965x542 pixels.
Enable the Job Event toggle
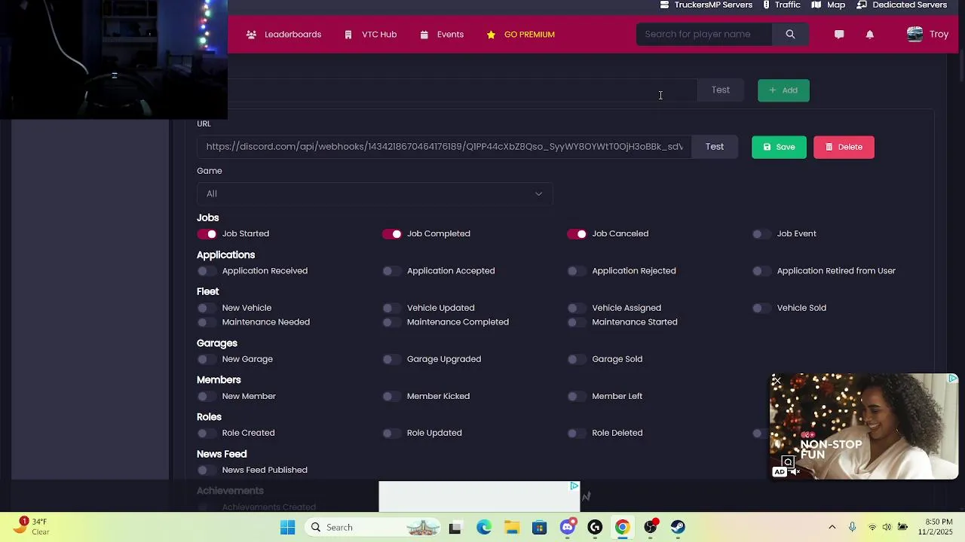pyautogui.click(x=761, y=234)
